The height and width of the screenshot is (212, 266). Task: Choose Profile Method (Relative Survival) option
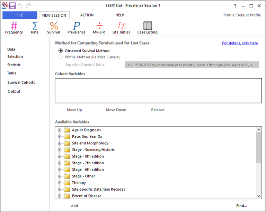[x=61, y=57]
